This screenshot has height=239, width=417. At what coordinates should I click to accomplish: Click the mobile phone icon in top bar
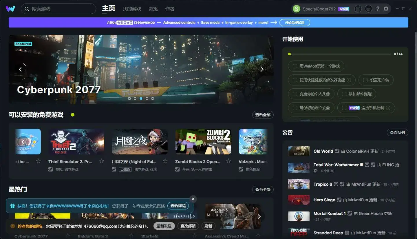358,9
